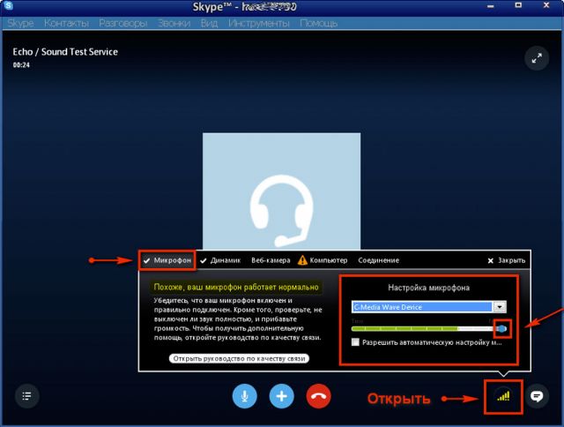Maximize the Skype window
The image size is (564, 427).
(518, 5)
